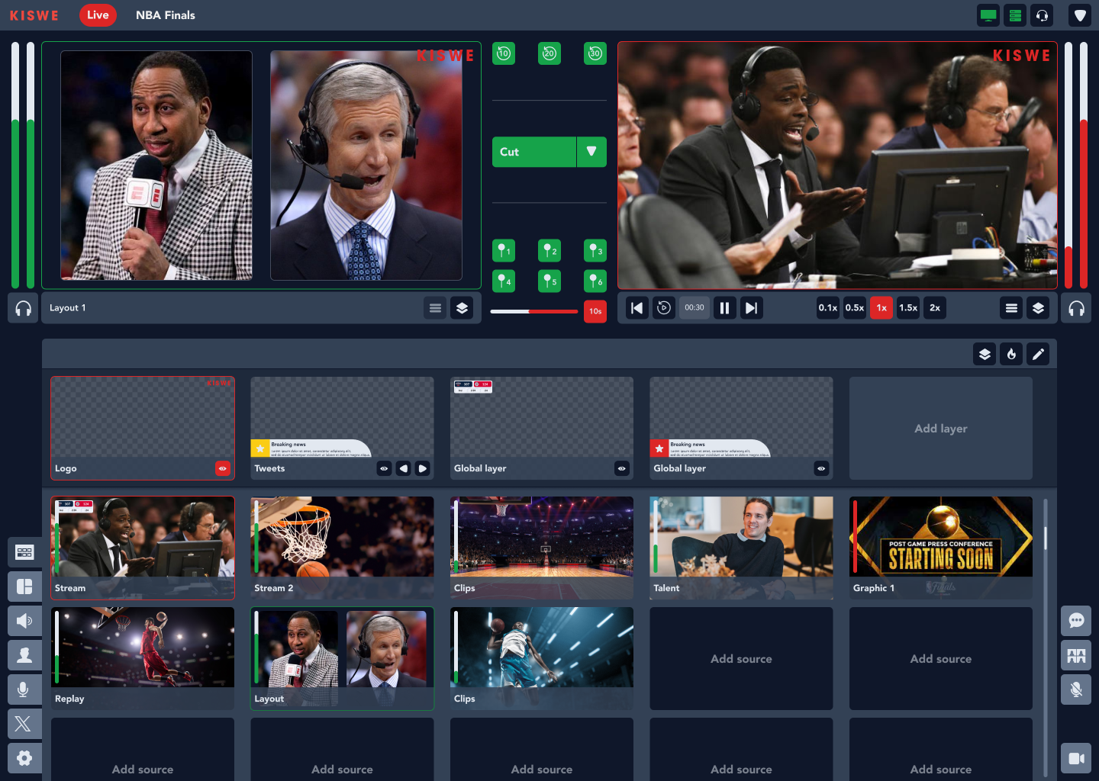The image size is (1099, 781).
Task: Open the camera icon bottom right
Action: (x=1076, y=757)
